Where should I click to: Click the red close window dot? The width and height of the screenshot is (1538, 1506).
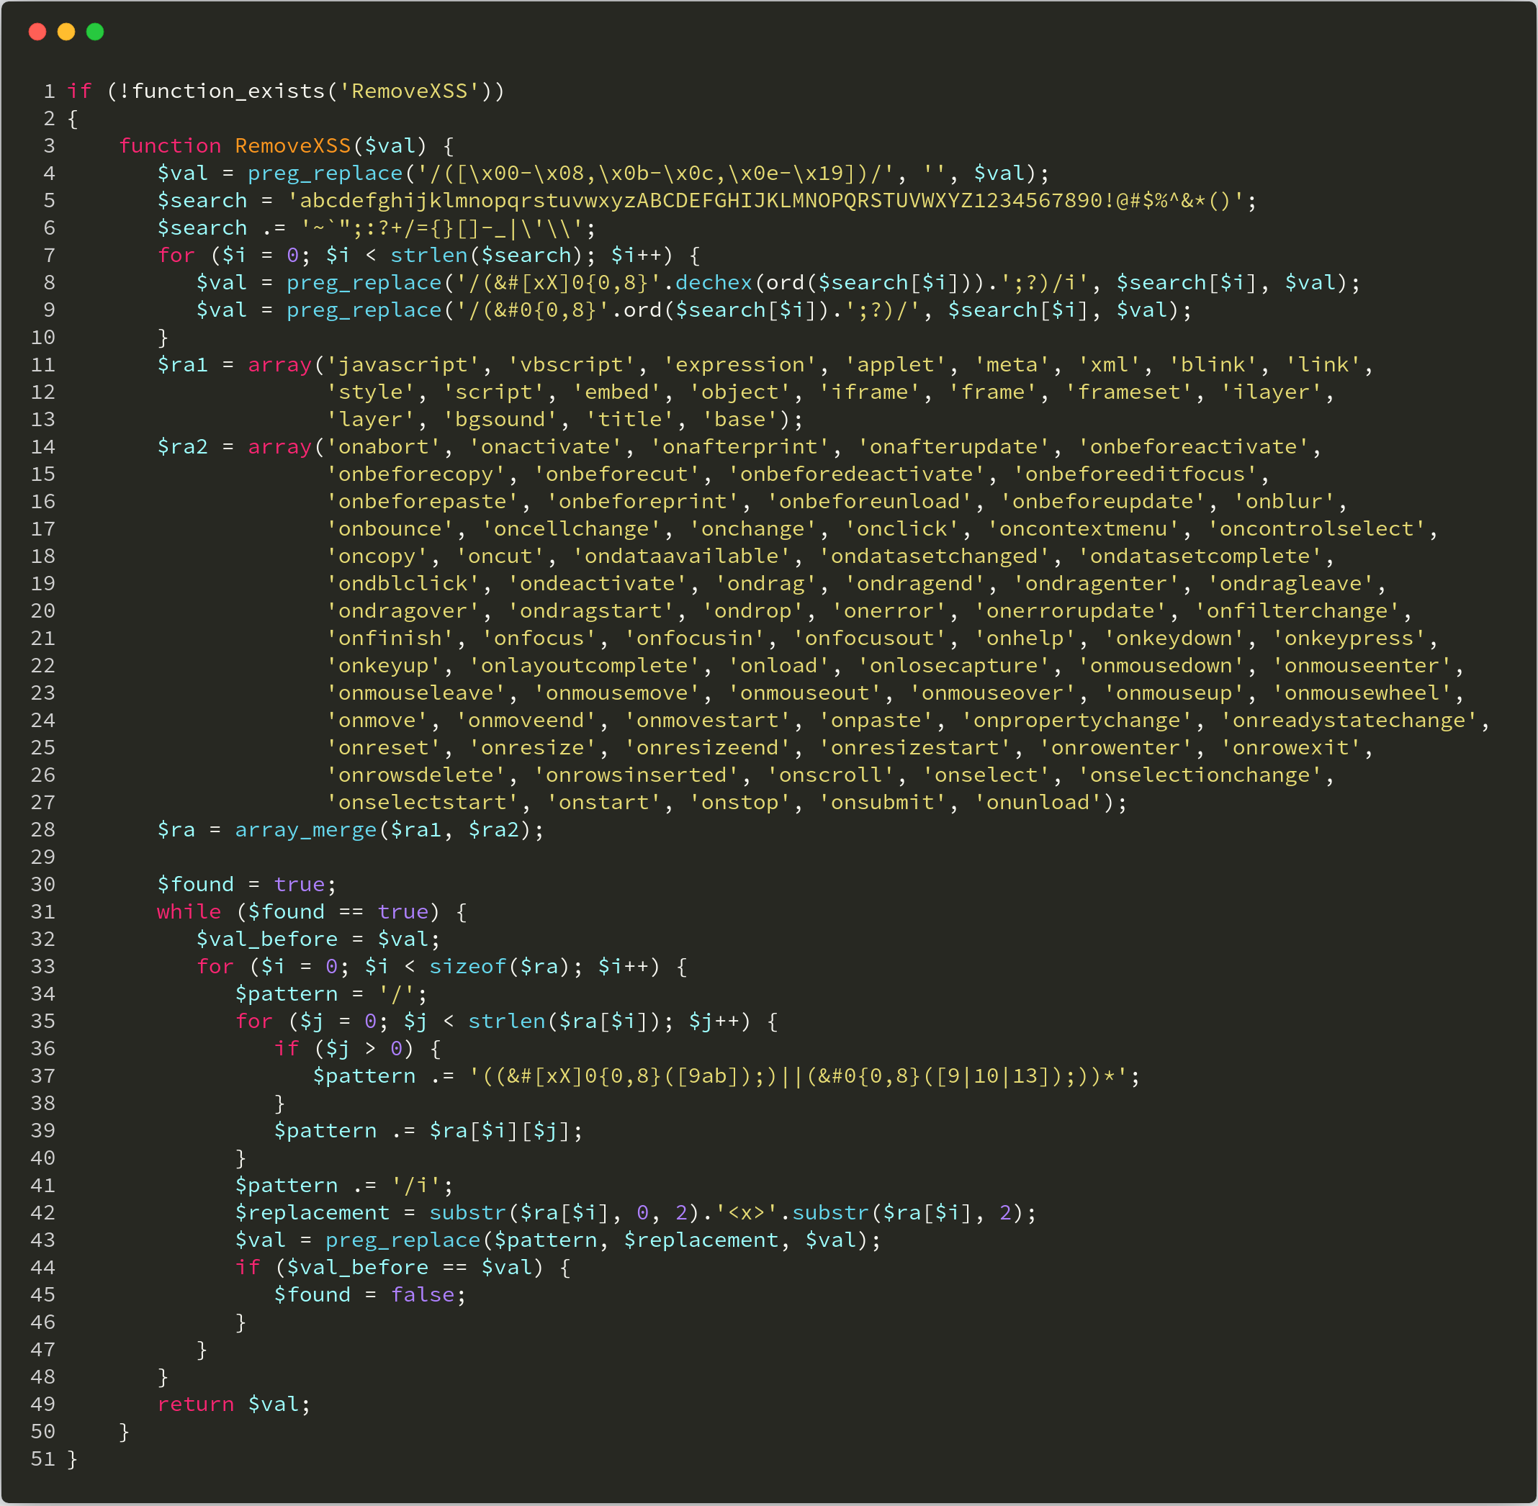click(x=37, y=32)
